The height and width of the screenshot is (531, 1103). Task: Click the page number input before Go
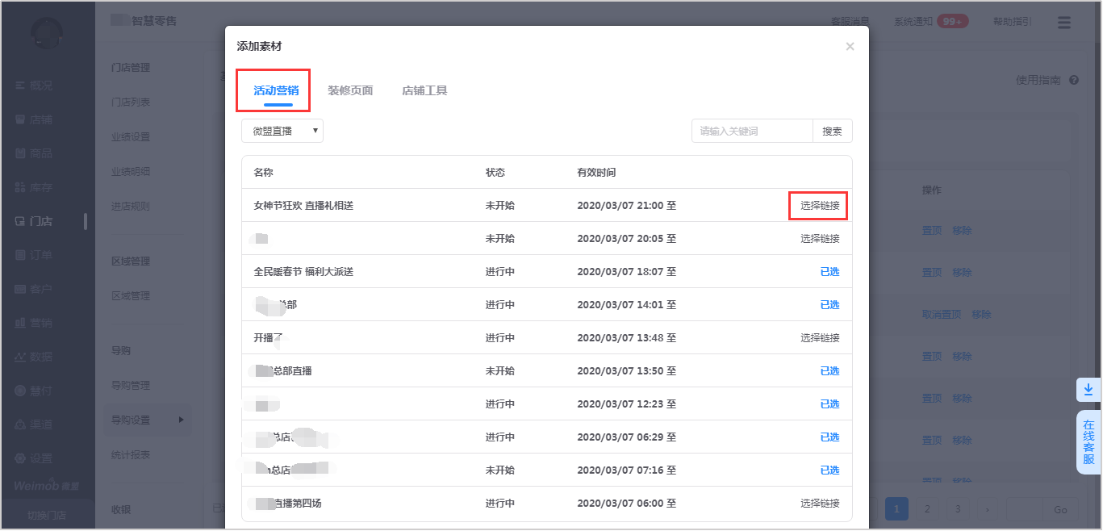point(1026,509)
